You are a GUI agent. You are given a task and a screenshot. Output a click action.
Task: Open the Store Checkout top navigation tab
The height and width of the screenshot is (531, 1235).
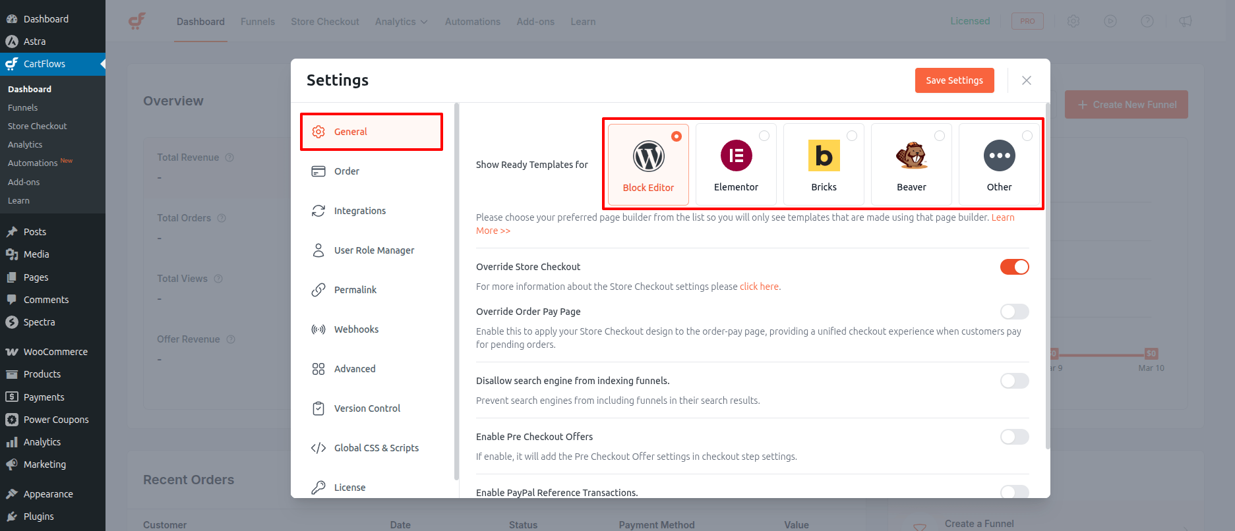(325, 22)
